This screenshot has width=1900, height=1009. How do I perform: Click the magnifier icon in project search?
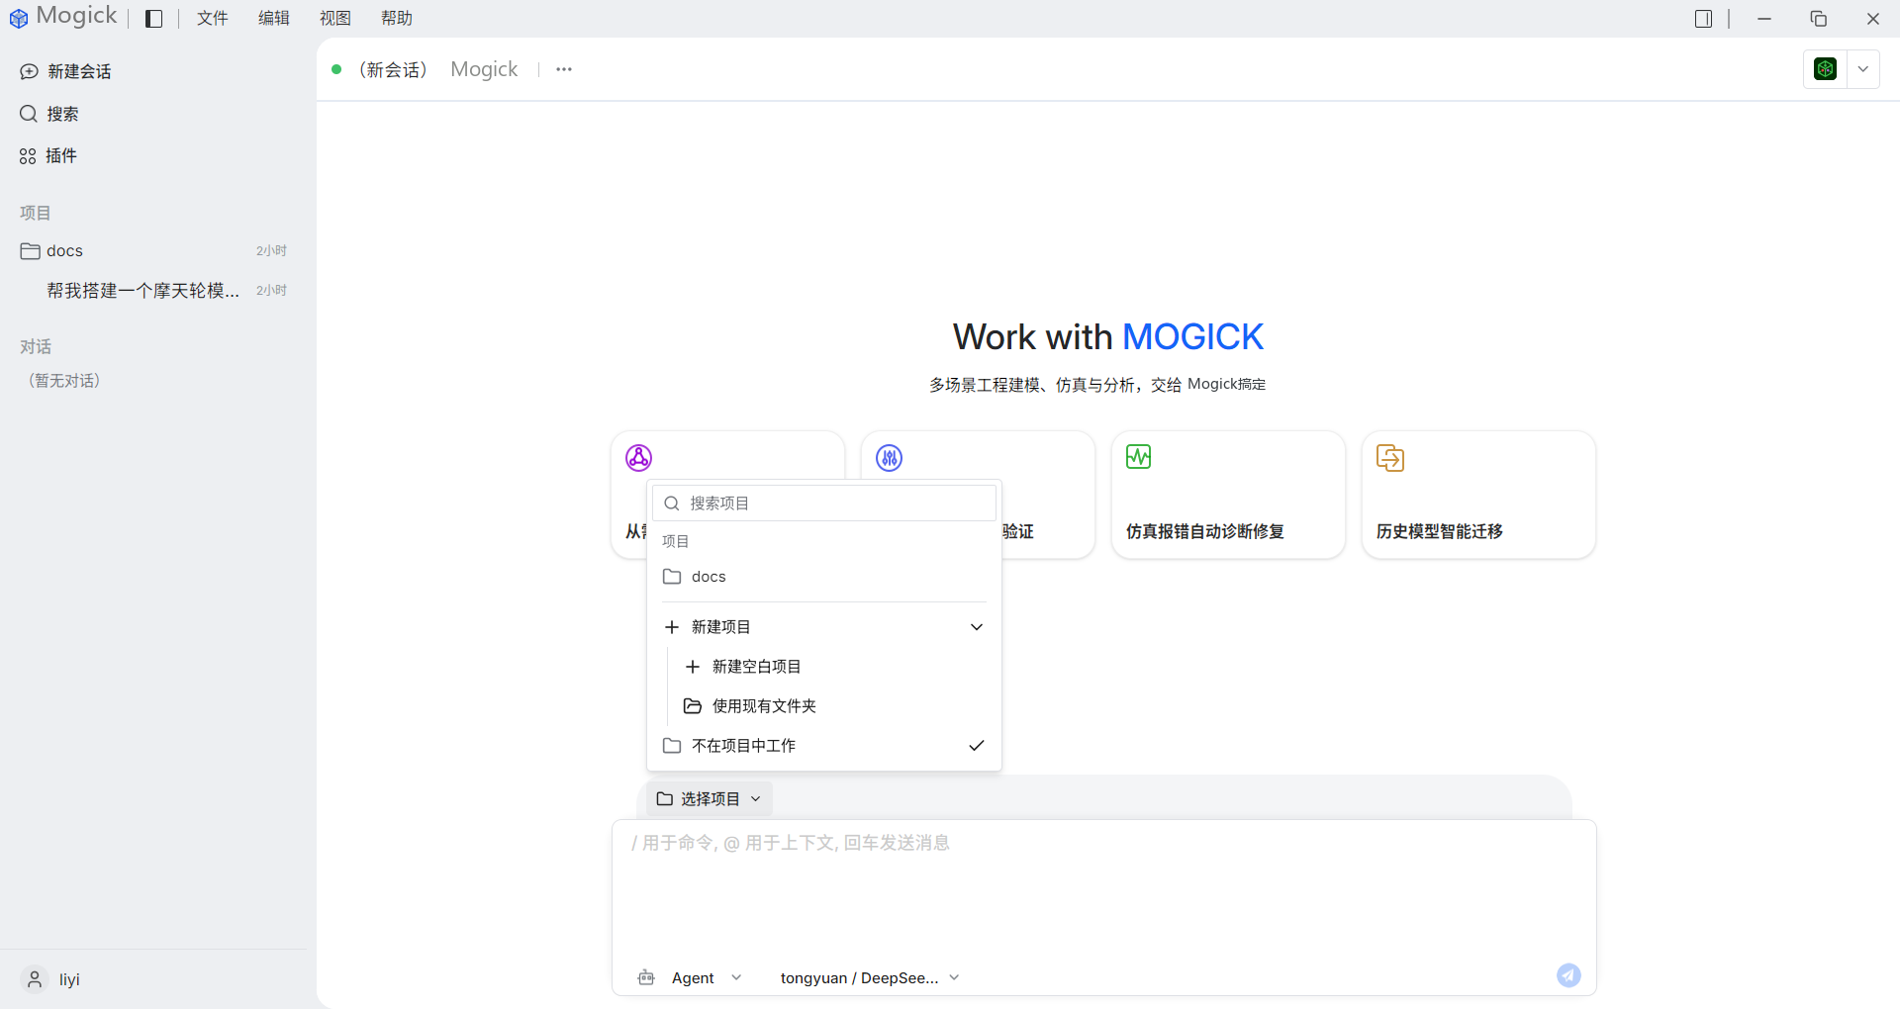(x=672, y=504)
